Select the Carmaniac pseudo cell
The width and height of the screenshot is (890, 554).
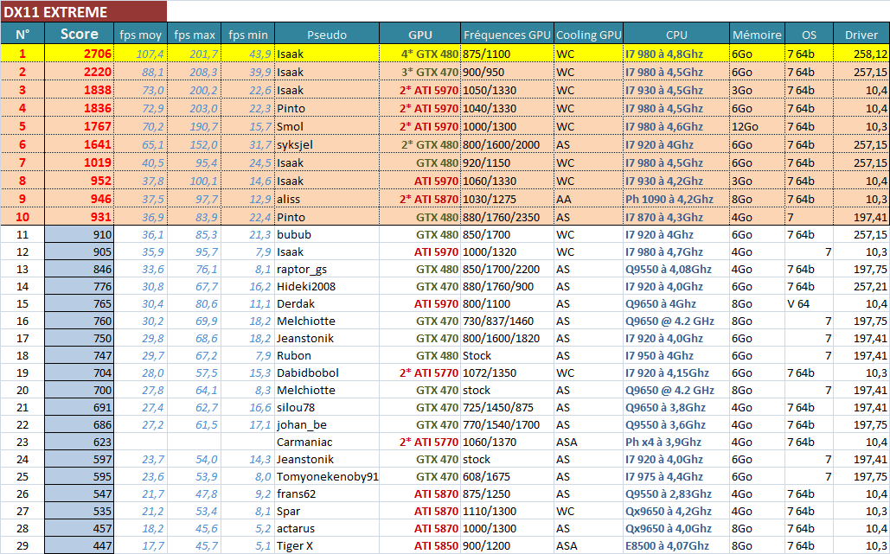pyautogui.click(x=327, y=442)
